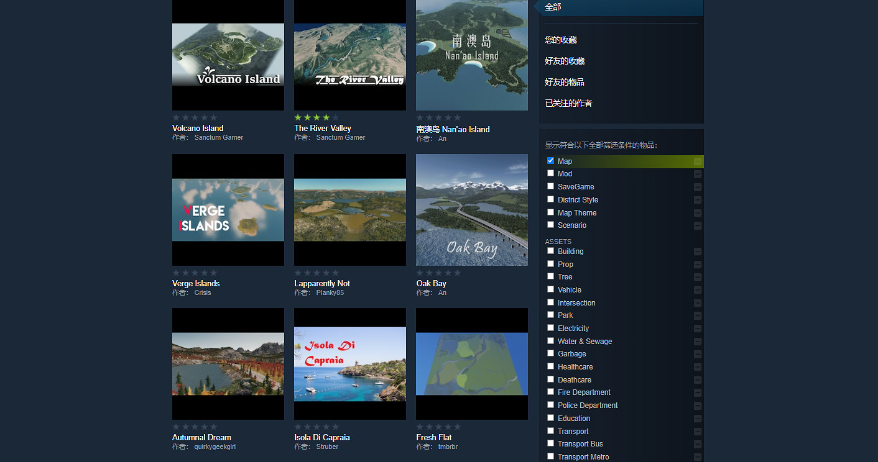
Task: Click author Sanctum Gamer under Volcano Island
Action: tap(218, 137)
